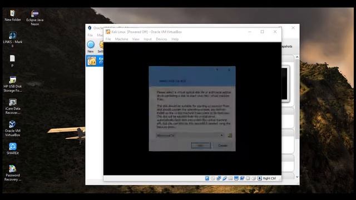Open the File menu in VirtualBox Manager window

(x=90, y=35)
